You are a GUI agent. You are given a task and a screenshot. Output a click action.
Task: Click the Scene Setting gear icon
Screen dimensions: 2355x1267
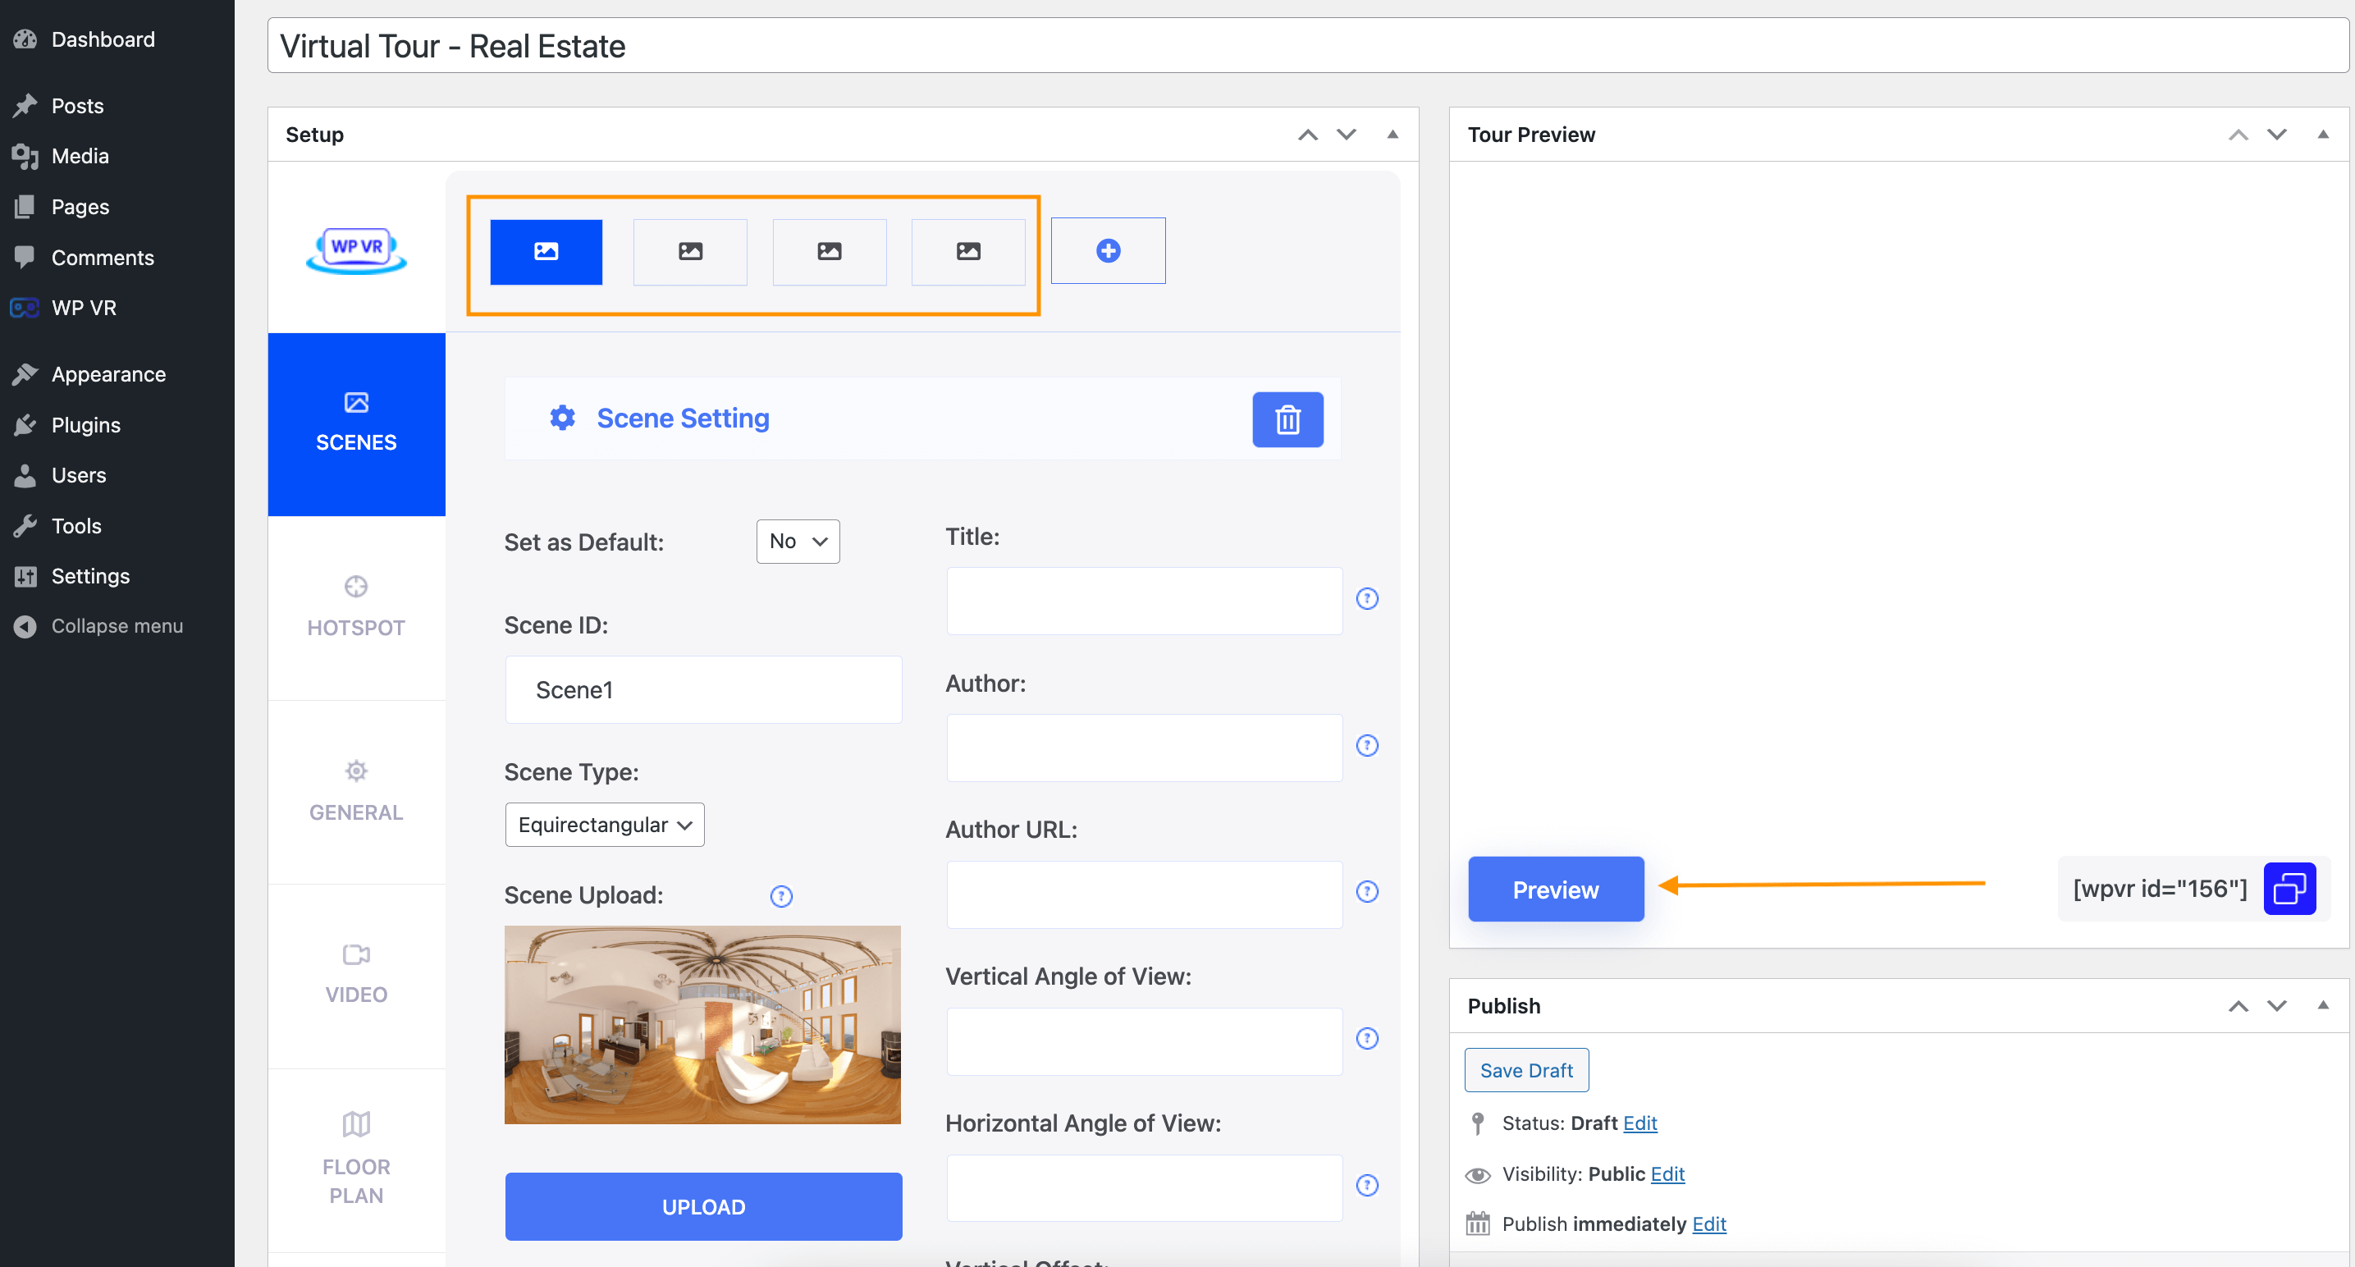click(x=560, y=417)
